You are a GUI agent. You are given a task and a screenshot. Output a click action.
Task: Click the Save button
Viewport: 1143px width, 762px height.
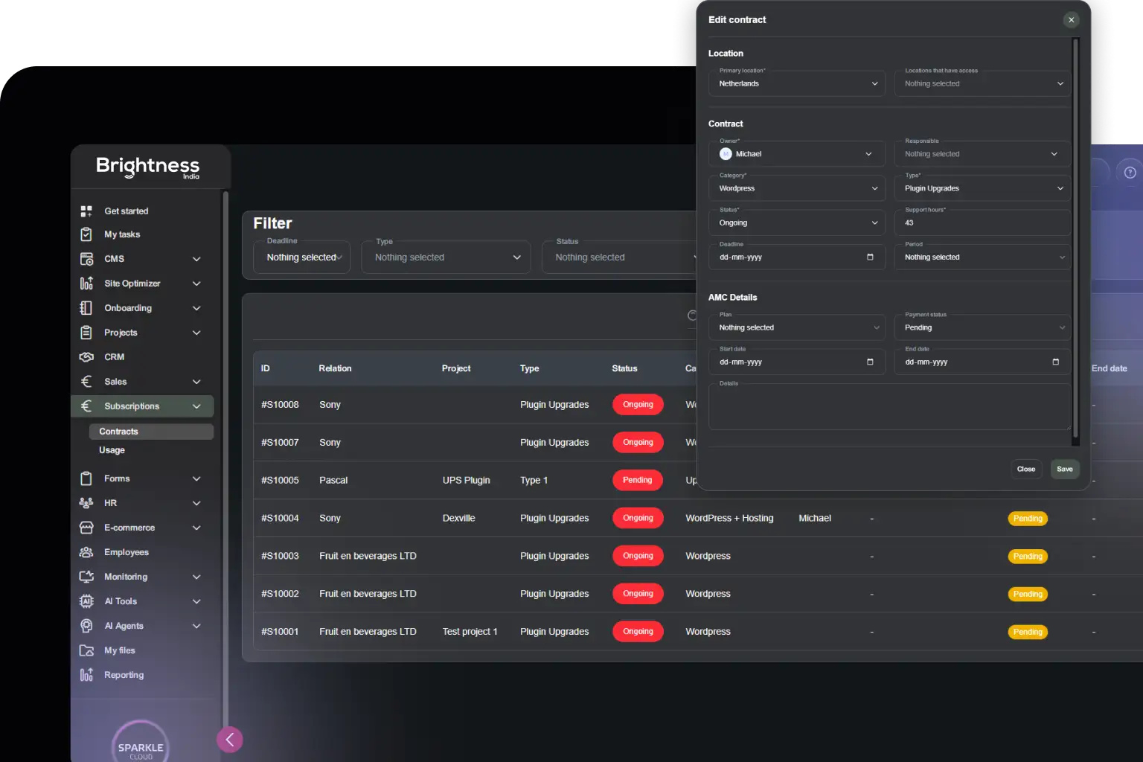[x=1065, y=469]
